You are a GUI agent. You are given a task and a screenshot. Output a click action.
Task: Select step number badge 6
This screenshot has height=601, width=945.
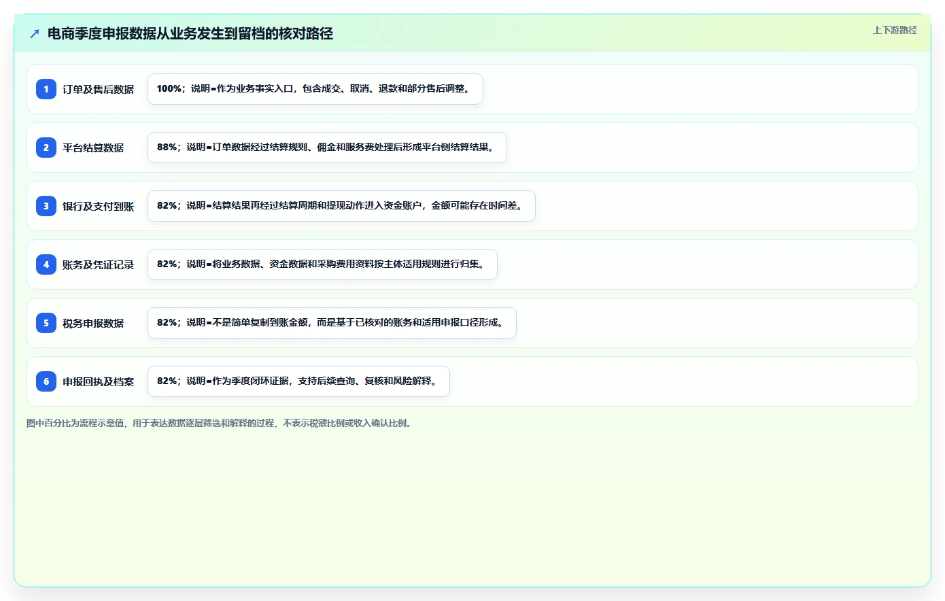point(46,381)
